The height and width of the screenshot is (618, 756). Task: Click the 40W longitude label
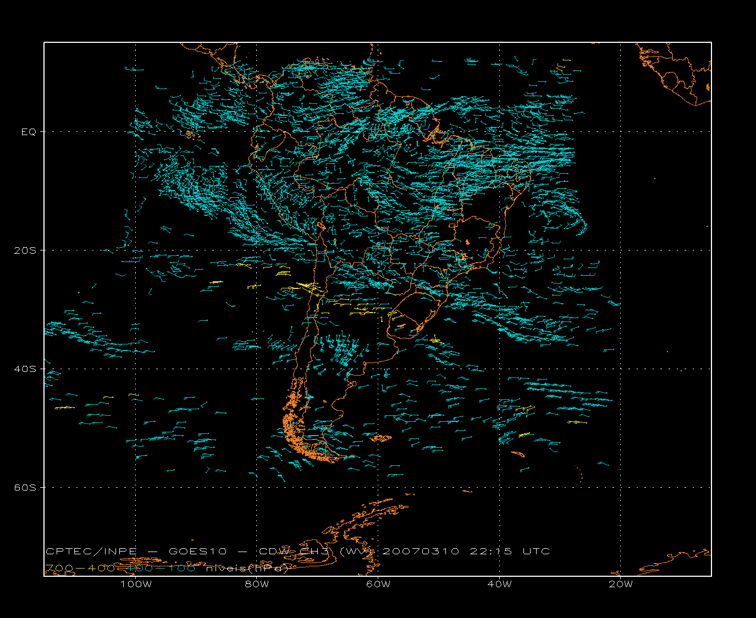click(499, 584)
